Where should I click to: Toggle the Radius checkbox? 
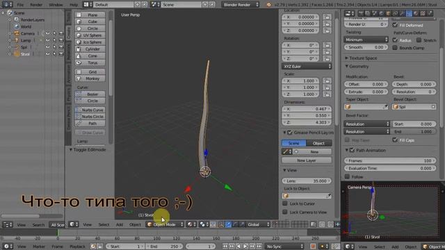pos(395,40)
